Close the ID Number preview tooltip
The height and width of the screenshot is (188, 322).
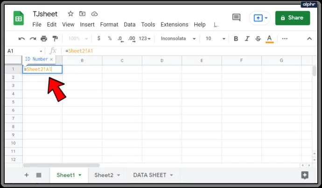coord(51,59)
